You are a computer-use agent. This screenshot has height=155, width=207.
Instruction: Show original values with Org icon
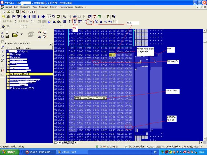pyautogui.click(x=110, y=21)
